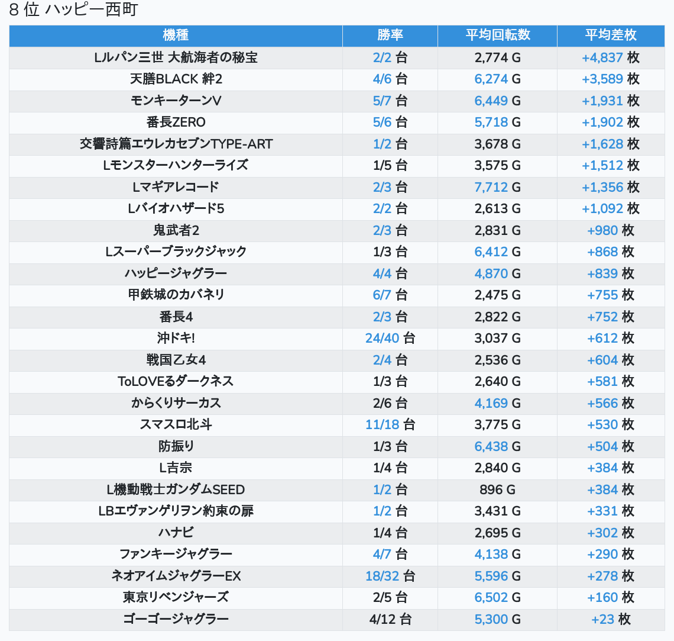Click 24/40 win rate for 沖ドキ!

point(383,338)
